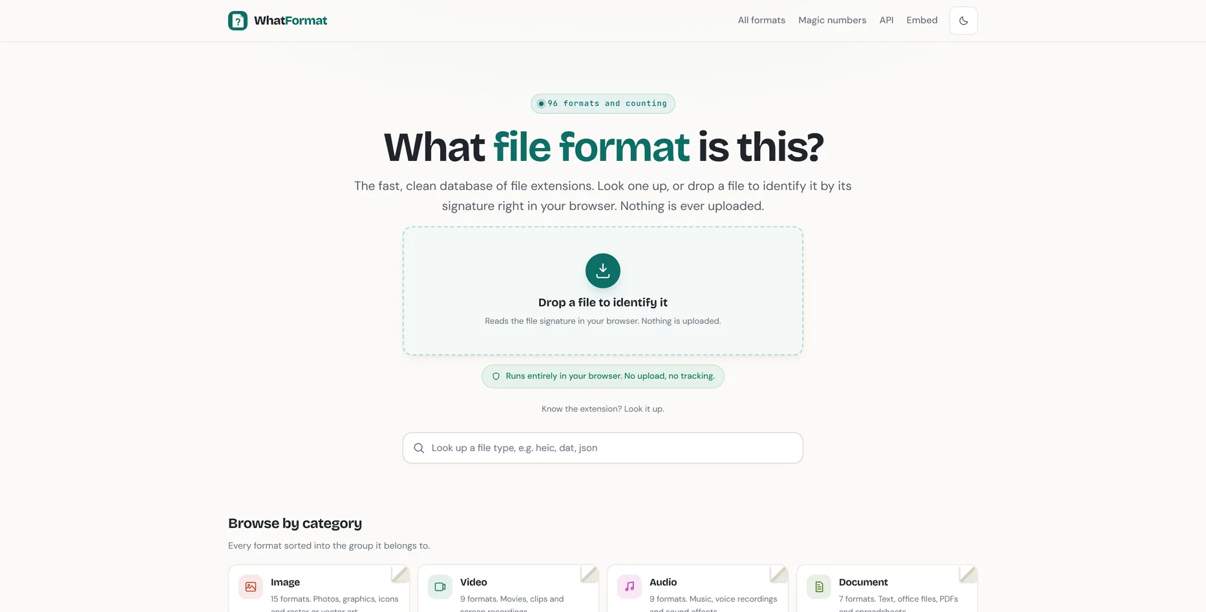Click the "Browse by category" heading
This screenshot has width=1206, height=612.
pos(295,523)
